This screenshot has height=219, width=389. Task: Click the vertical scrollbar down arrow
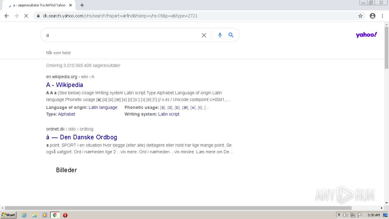click(x=387, y=203)
